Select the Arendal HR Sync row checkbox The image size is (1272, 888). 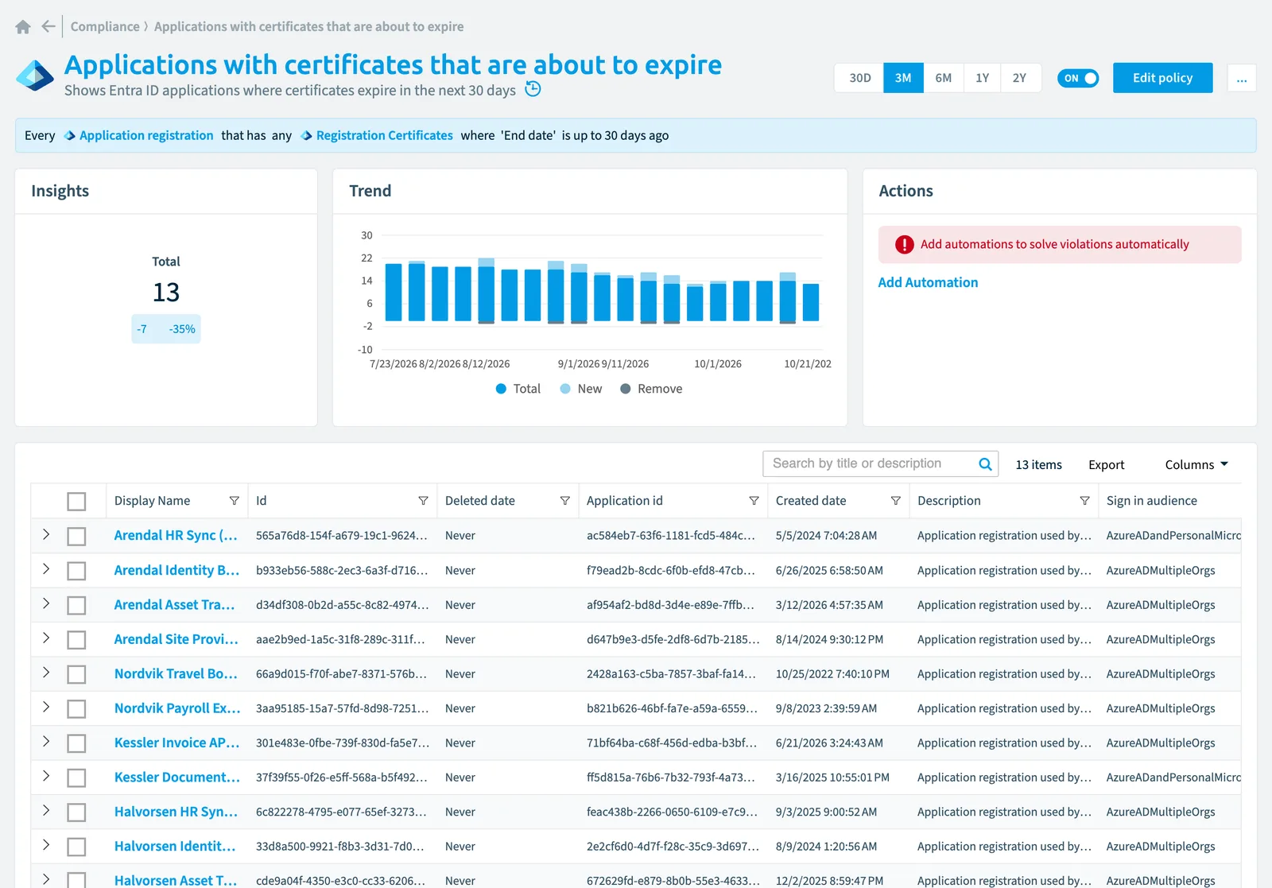click(x=76, y=537)
